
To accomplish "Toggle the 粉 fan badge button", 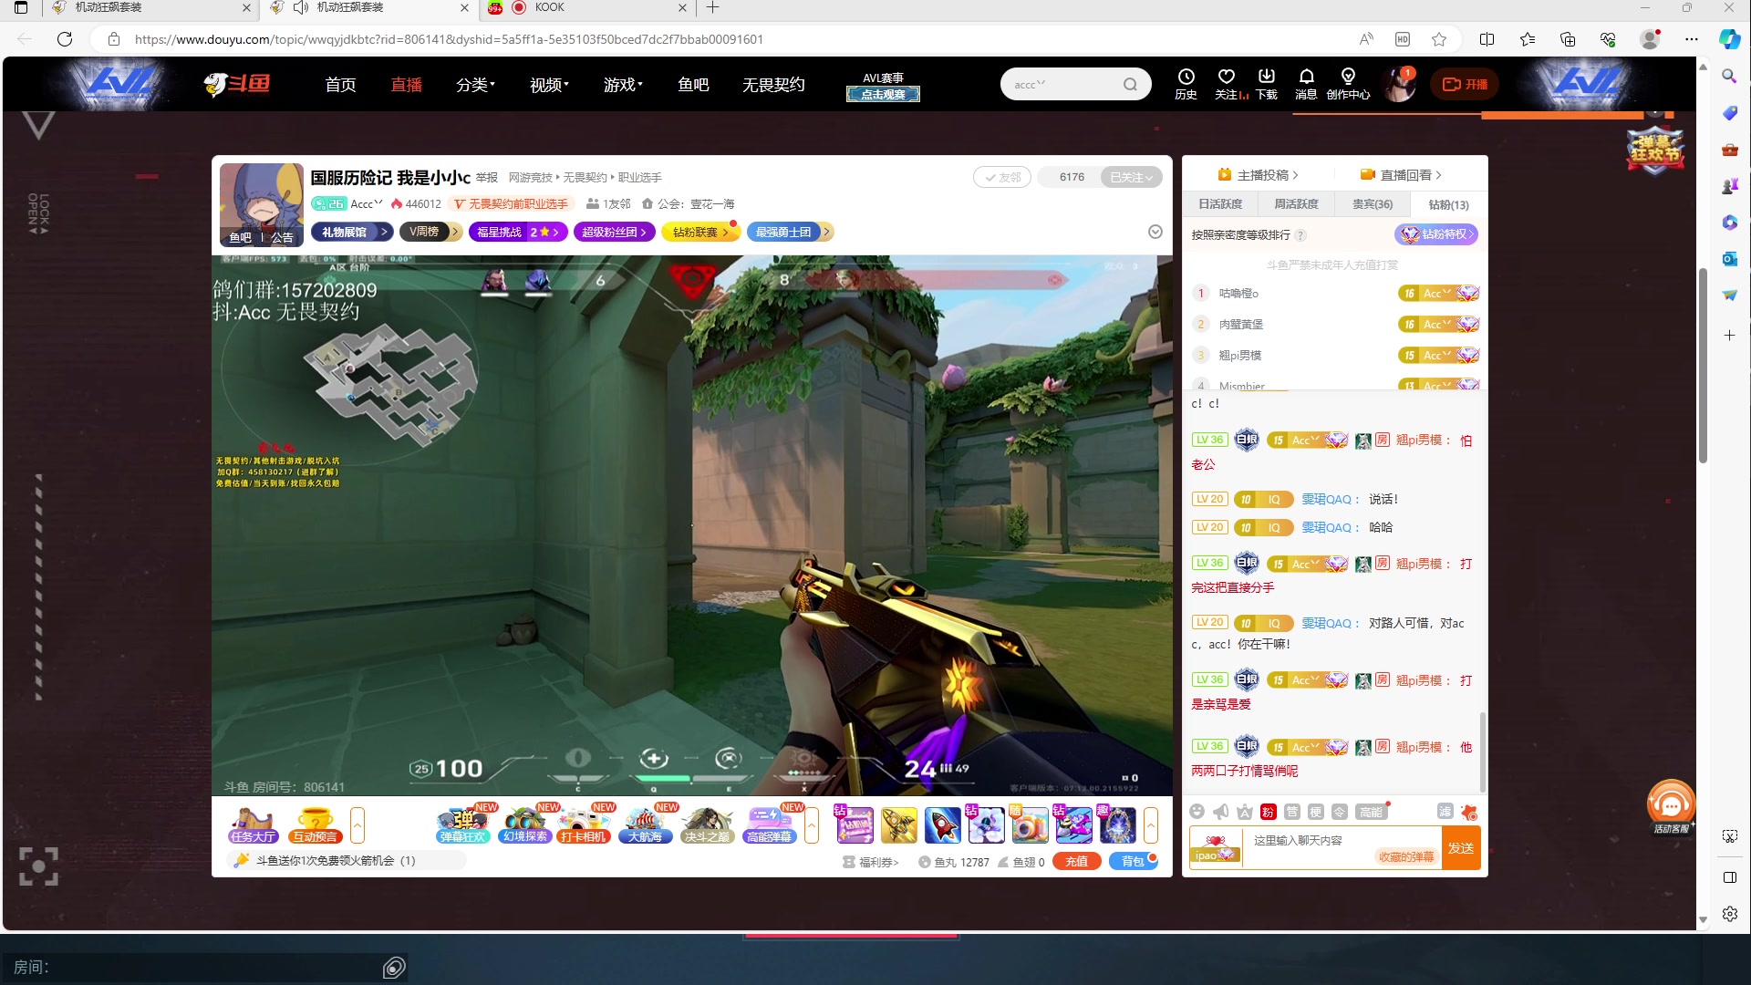I will click(x=1268, y=812).
